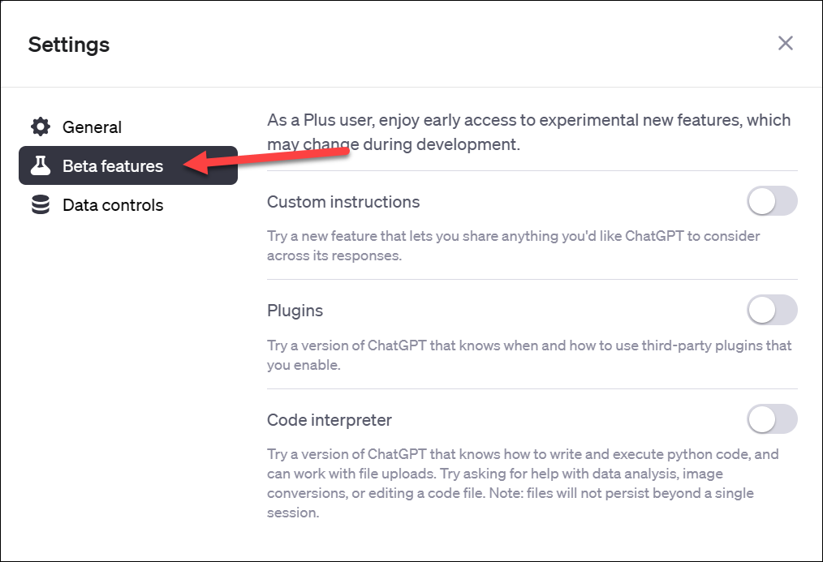
Task: Click the Custom instructions heading
Action: (x=343, y=202)
